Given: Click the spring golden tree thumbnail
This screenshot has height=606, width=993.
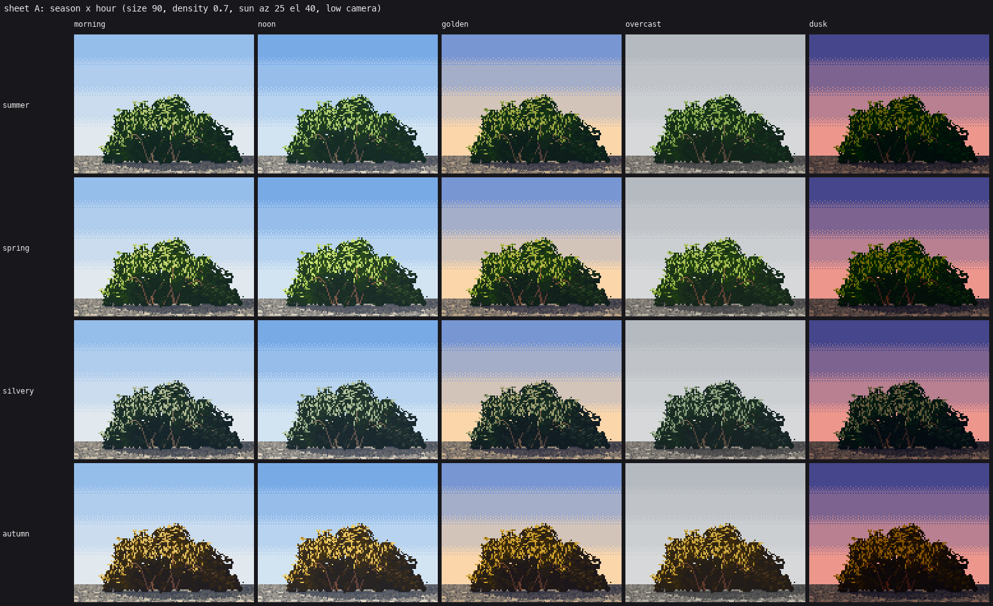Looking at the screenshot, I should coord(532,247).
